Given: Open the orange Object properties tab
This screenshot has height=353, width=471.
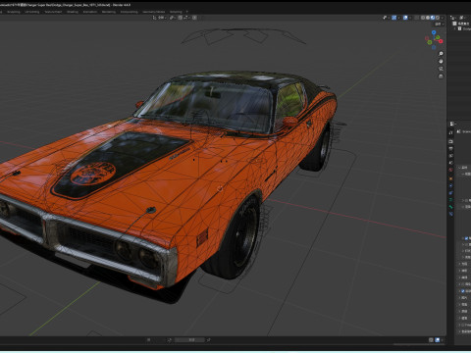Looking at the screenshot, I should click(450, 178).
